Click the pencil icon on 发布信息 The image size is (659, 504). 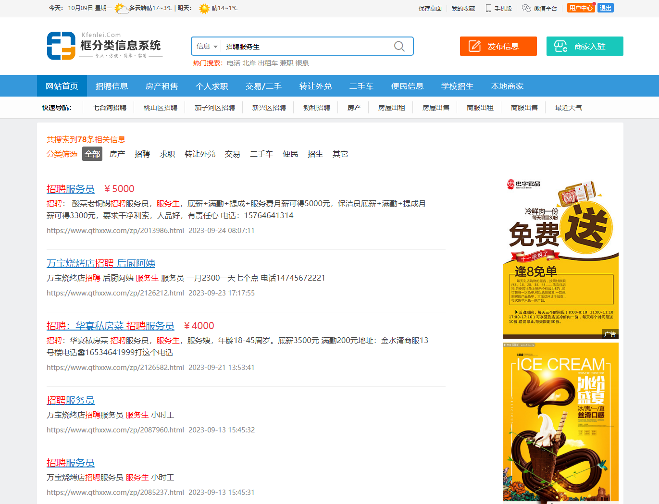point(474,46)
